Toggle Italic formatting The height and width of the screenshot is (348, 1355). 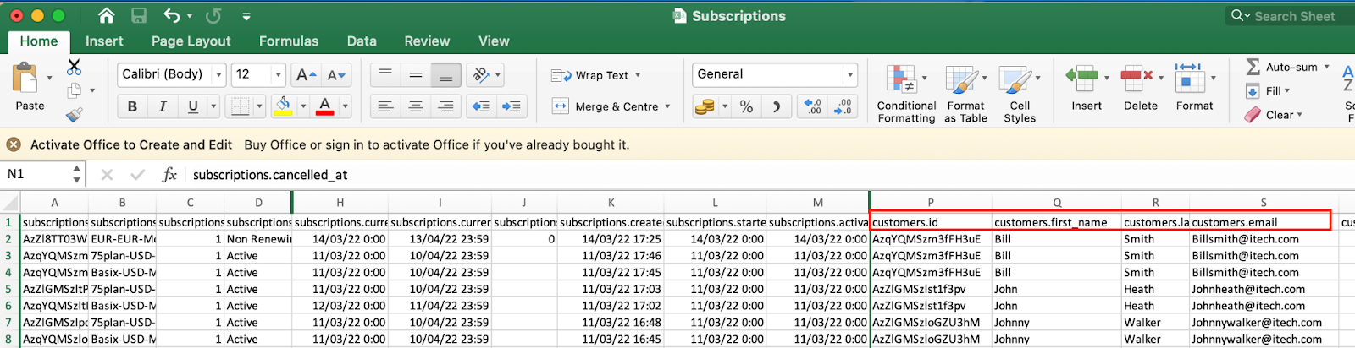click(163, 106)
